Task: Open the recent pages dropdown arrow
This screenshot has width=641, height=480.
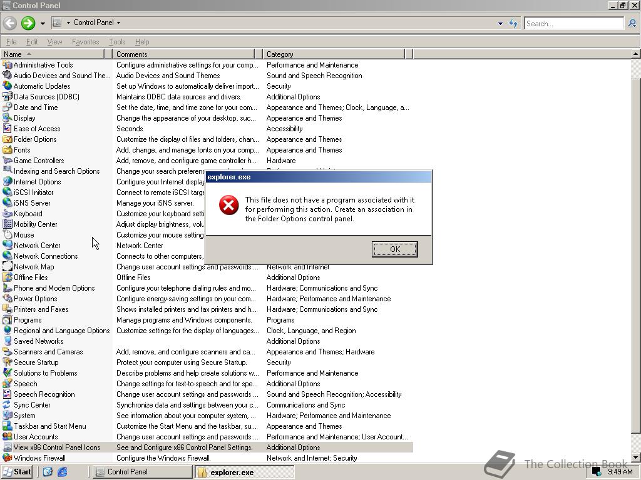Action: tap(43, 23)
